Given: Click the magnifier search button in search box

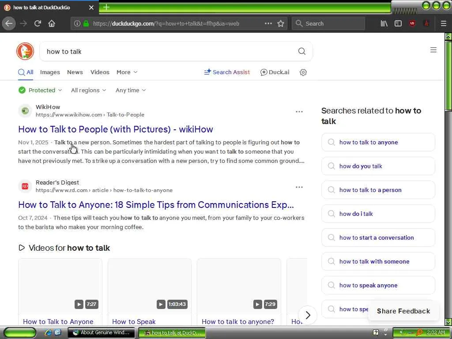Looking at the screenshot, I should pos(301,51).
